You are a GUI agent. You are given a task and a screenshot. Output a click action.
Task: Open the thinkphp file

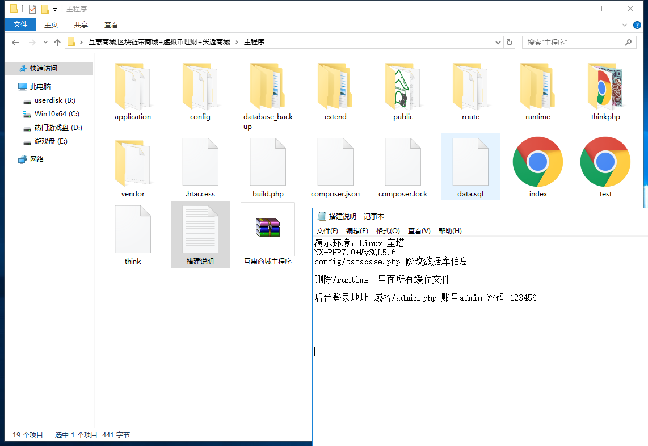point(605,91)
